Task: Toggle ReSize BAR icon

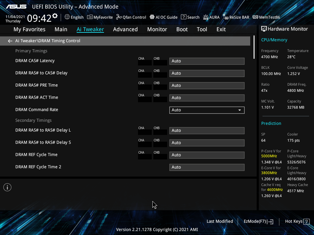Action: [x=226, y=17]
